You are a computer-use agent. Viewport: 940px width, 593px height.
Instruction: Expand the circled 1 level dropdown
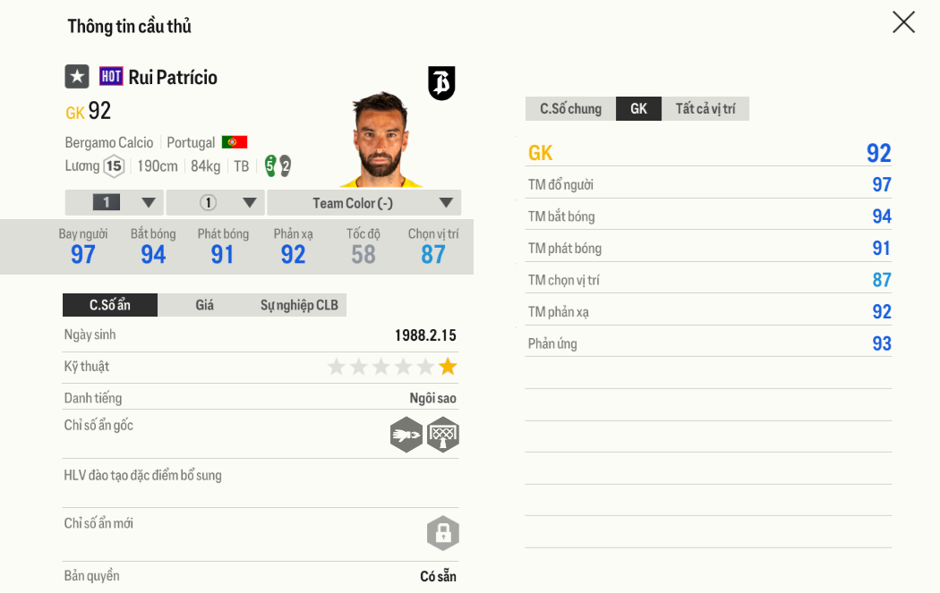click(215, 203)
